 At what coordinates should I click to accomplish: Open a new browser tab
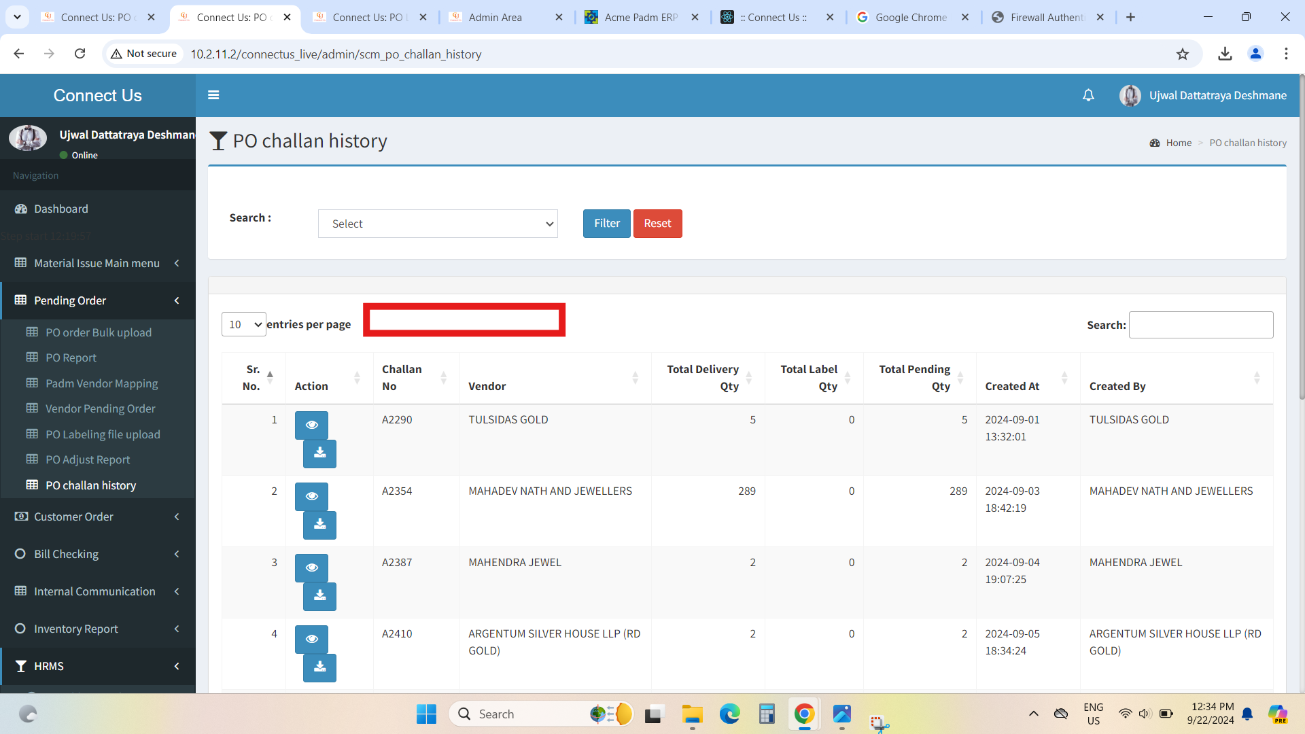pyautogui.click(x=1130, y=17)
